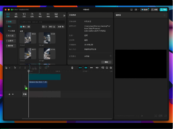
Task: Zoom out the timeline with the minus magnifier
Action: click(107, 68)
